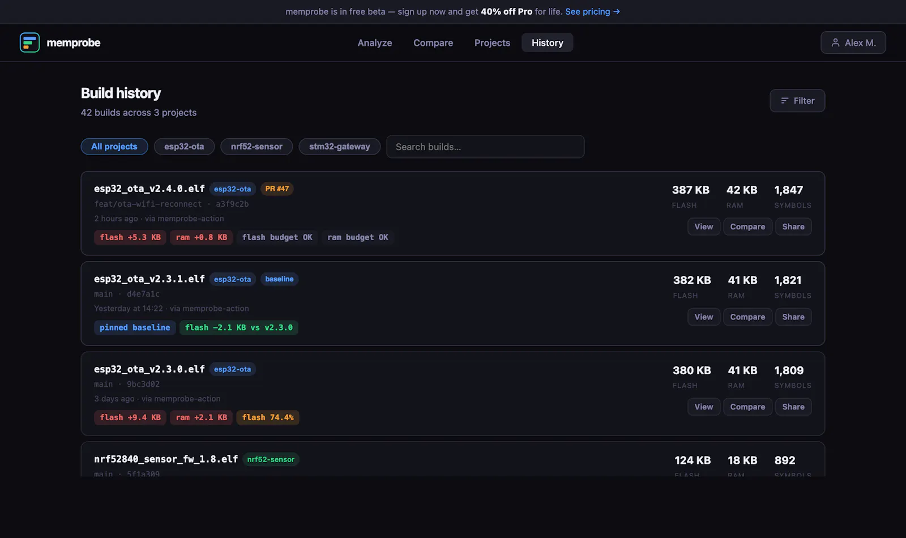Click the esp32-ota tag on v2.3.1 build
This screenshot has width=906, height=538.
click(x=232, y=279)
